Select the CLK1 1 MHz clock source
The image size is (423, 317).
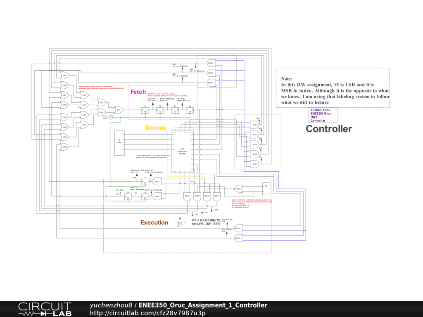pos(110,117)
